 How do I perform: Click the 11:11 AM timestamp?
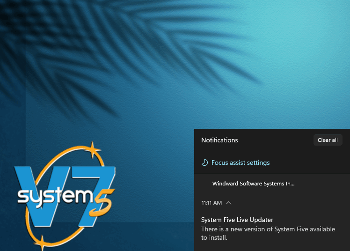click(211, 203)
